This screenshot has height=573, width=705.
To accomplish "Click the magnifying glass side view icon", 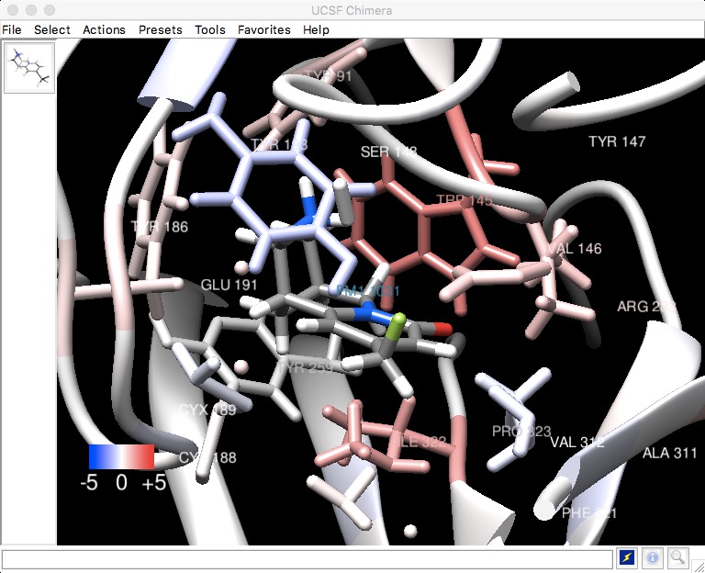I will 677,557.
